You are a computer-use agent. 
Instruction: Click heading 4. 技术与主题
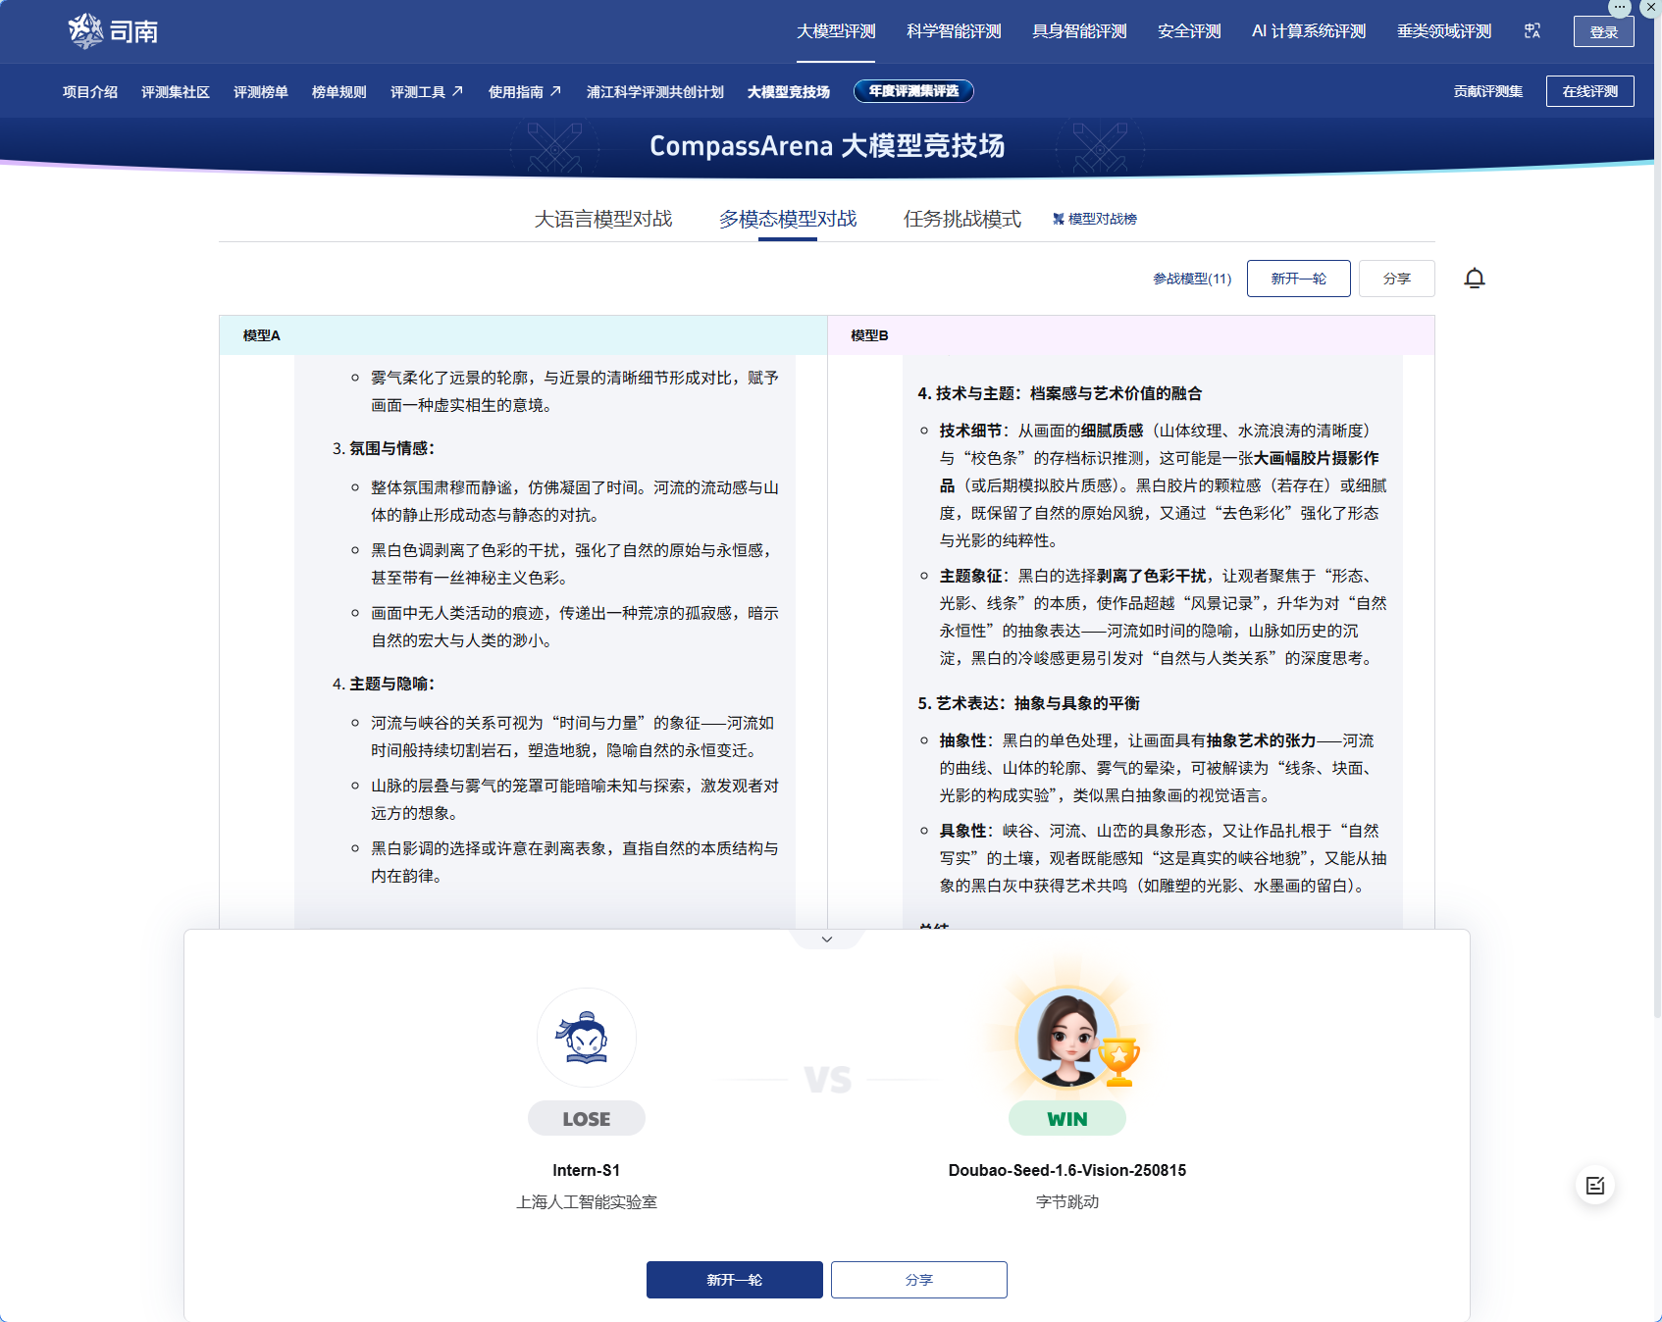click(x=1060, y=393)
